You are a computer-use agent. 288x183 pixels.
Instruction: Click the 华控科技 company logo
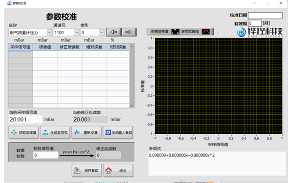(260, 32)
